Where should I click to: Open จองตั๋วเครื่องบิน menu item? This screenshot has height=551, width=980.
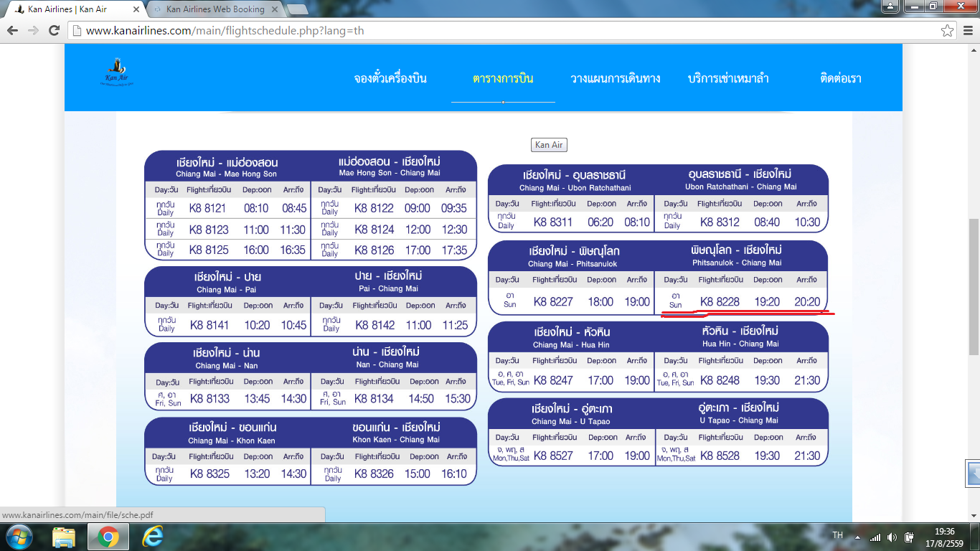(x=390, y=78)
